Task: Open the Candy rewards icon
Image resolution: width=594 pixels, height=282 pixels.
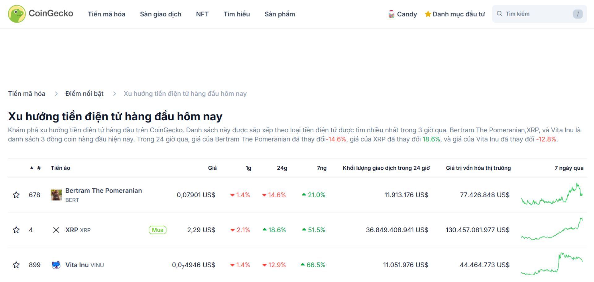Action: [x=392, y=14]
